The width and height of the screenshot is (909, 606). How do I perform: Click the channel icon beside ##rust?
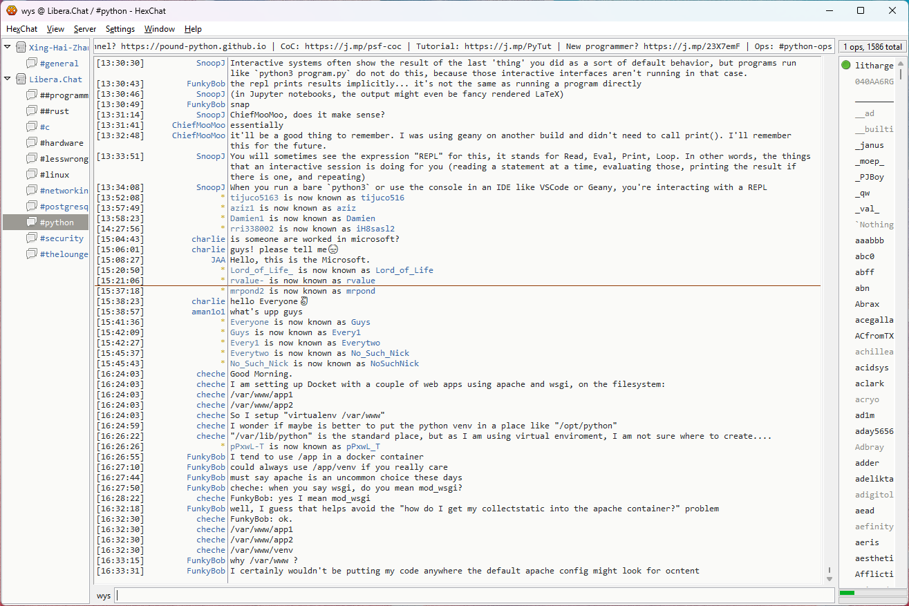[x=31, y=111]
